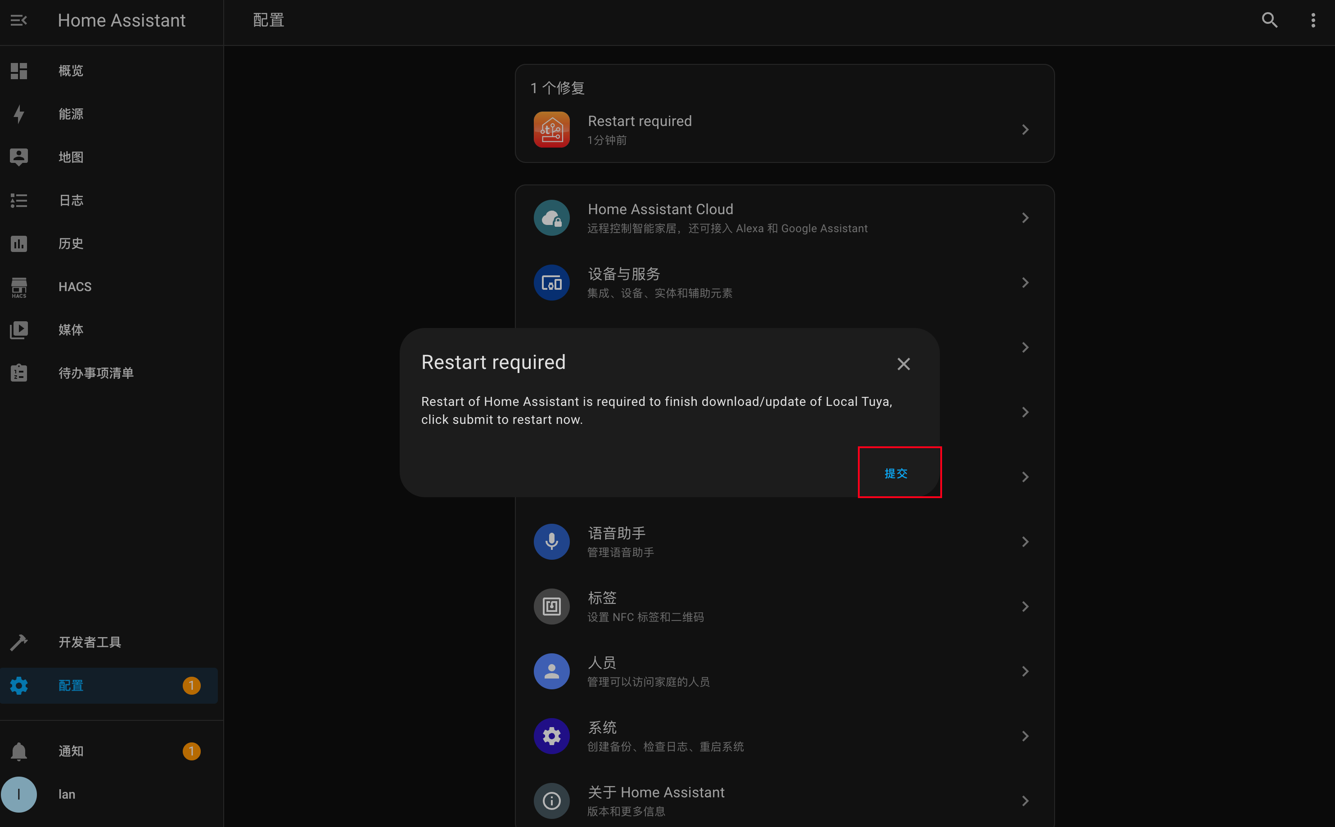Select 配置 label in sidebar

click(71, 685)
